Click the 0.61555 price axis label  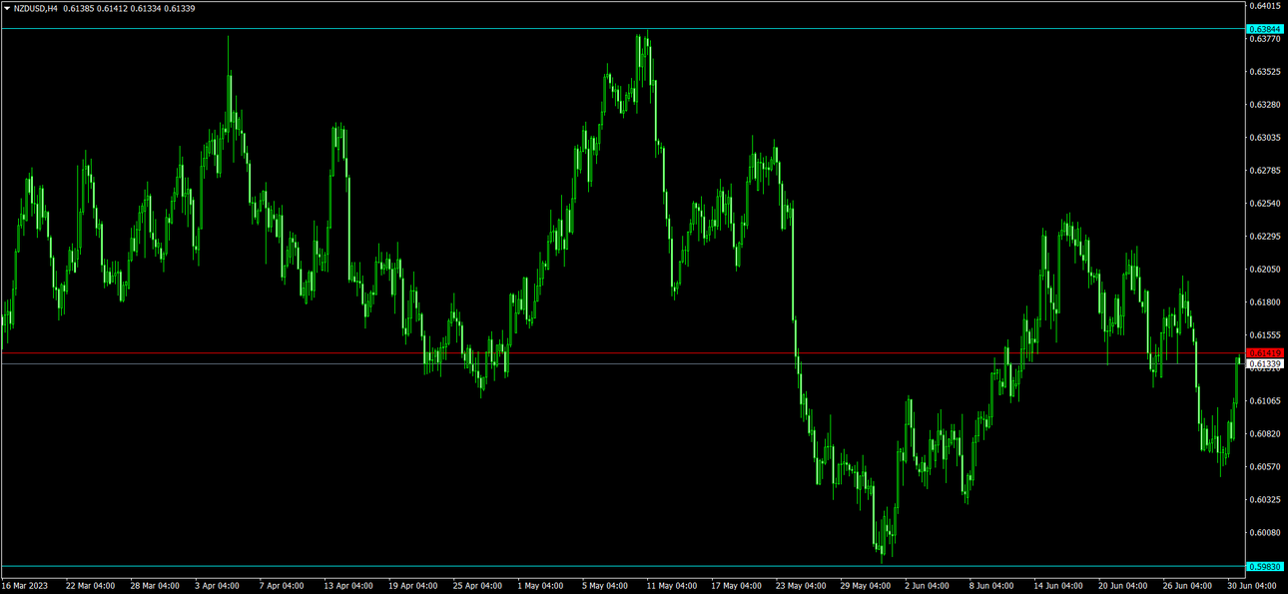[x=1265, y=335]
